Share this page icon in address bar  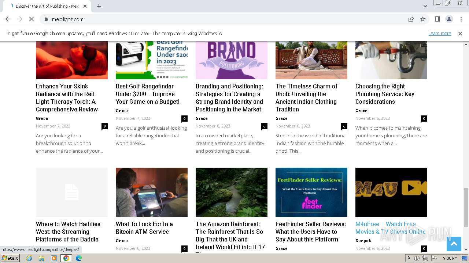coord(411,19)
